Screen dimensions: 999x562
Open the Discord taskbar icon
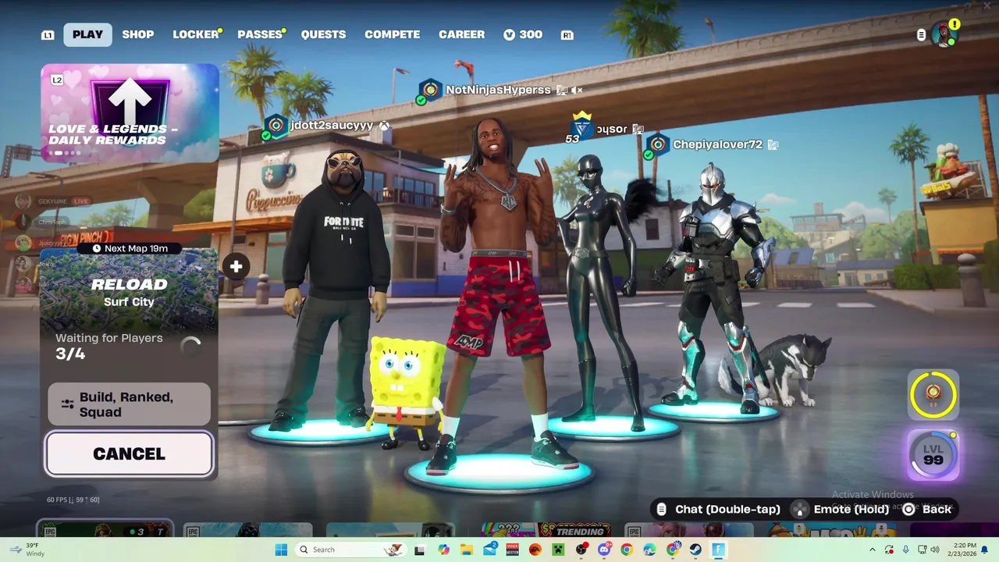click(x=605, y=550)
